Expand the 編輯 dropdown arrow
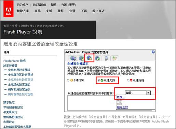 (x=148, y=93)
